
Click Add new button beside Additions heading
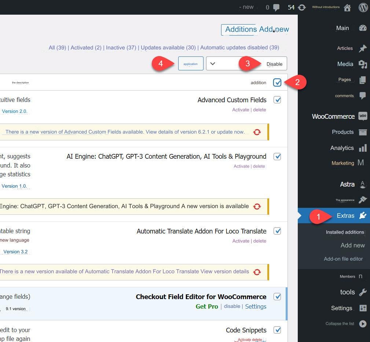[274, 29]
